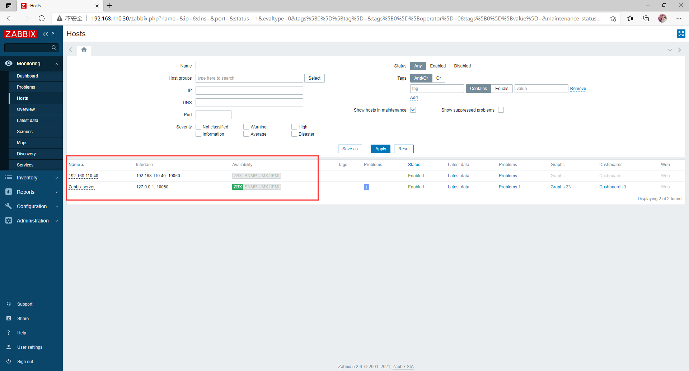Image resolution: width=689 pixels, height=371 pixels.
Task: Open browser settings ellipsis menu
Action: [679, 18]
